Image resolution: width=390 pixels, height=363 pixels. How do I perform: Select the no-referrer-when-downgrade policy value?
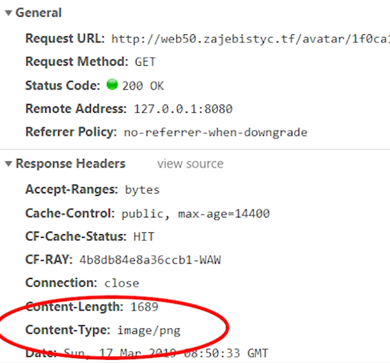coord(215,132)
